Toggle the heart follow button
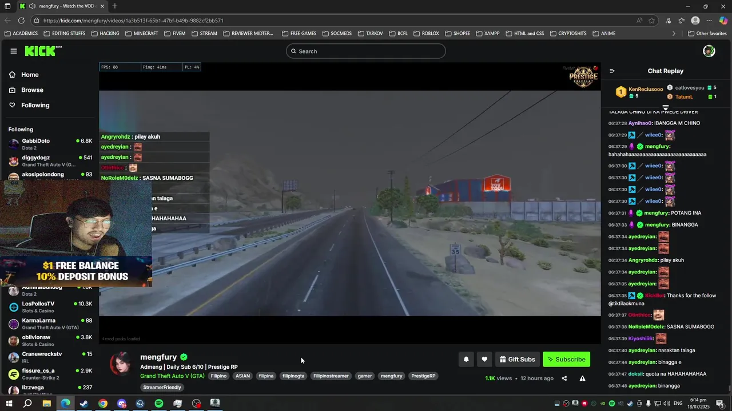 [484, 359]
